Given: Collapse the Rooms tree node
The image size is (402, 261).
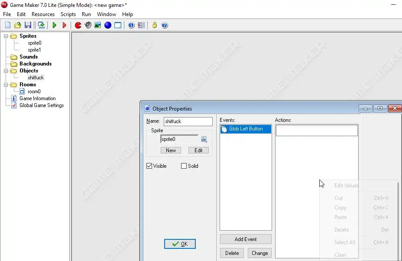Looking at the screenshot, I should (x=6, y=85).
